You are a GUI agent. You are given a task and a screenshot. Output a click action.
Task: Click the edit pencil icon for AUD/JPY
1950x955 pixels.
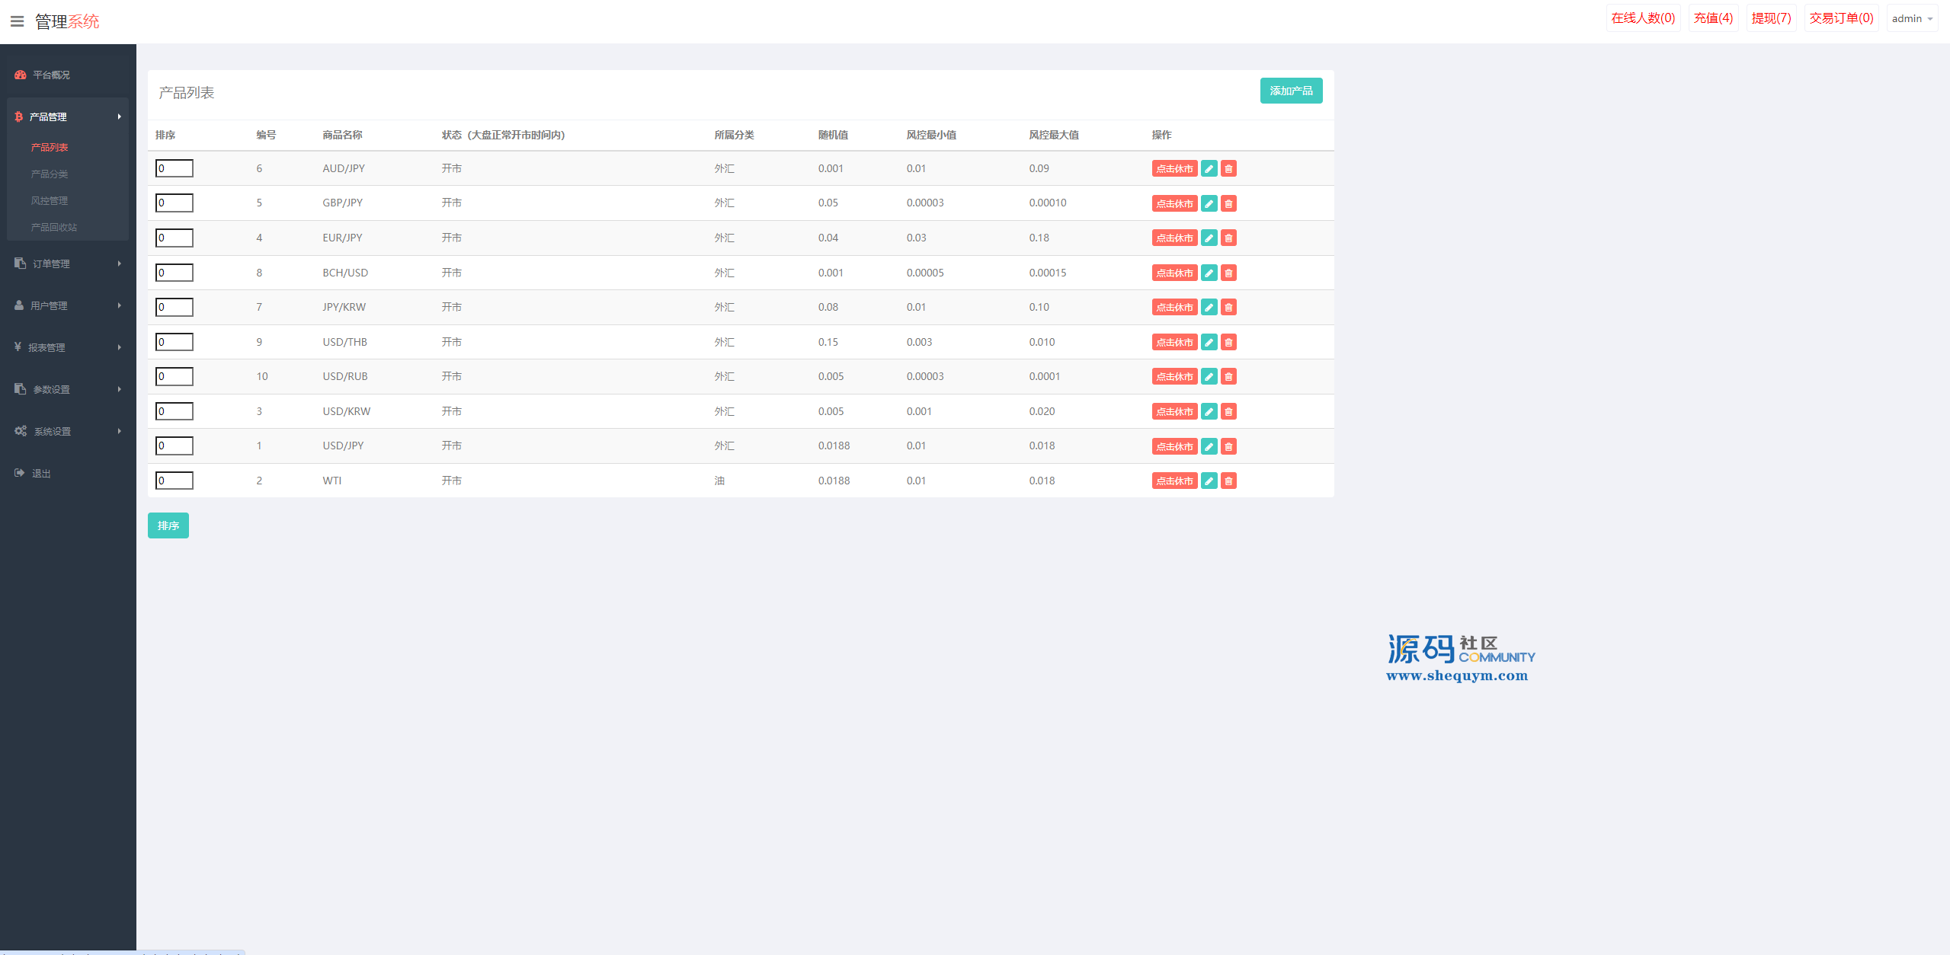1209,168
